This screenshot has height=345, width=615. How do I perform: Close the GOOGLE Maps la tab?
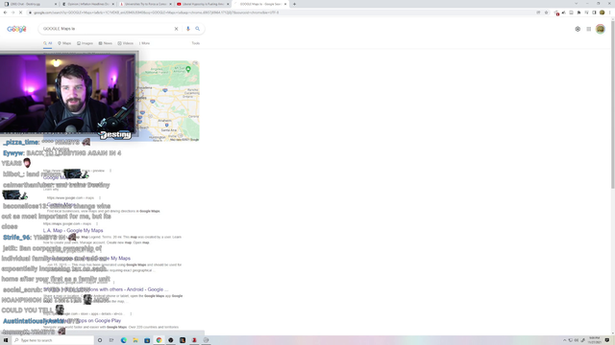click(285, 4)
